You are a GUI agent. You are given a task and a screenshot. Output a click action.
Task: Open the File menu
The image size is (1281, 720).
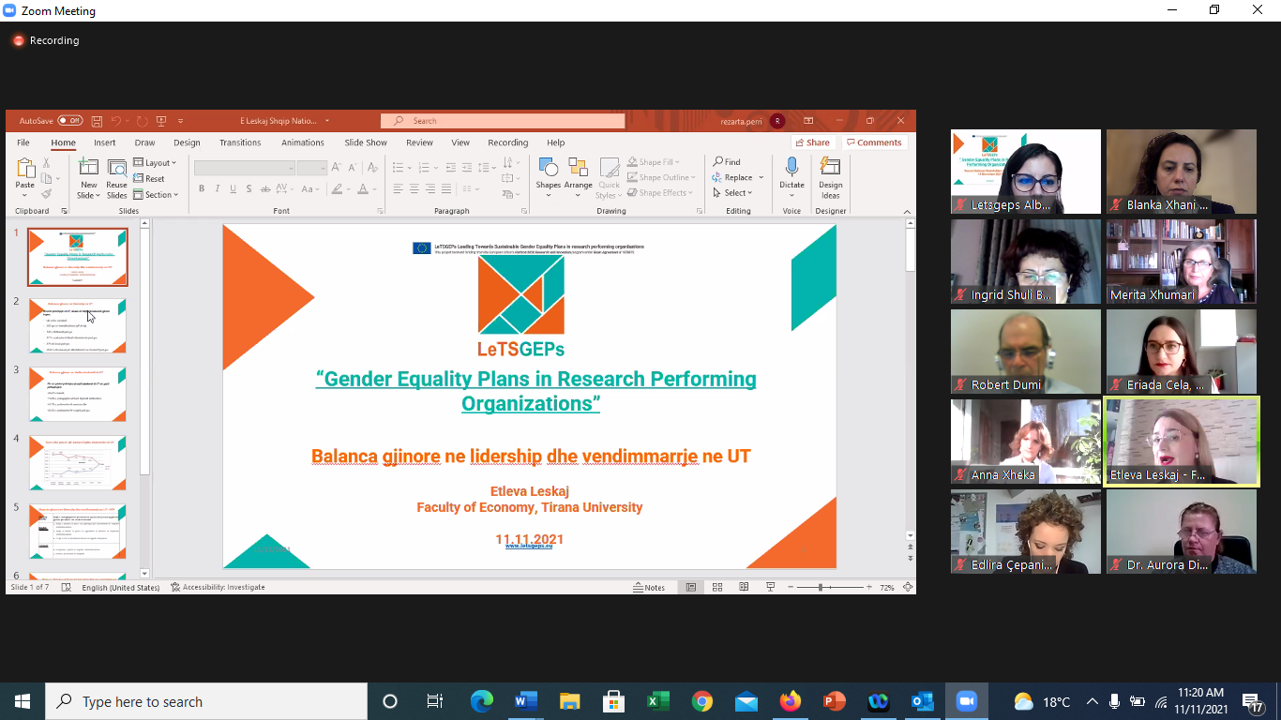pyautogui.click(x=23, y=142)
